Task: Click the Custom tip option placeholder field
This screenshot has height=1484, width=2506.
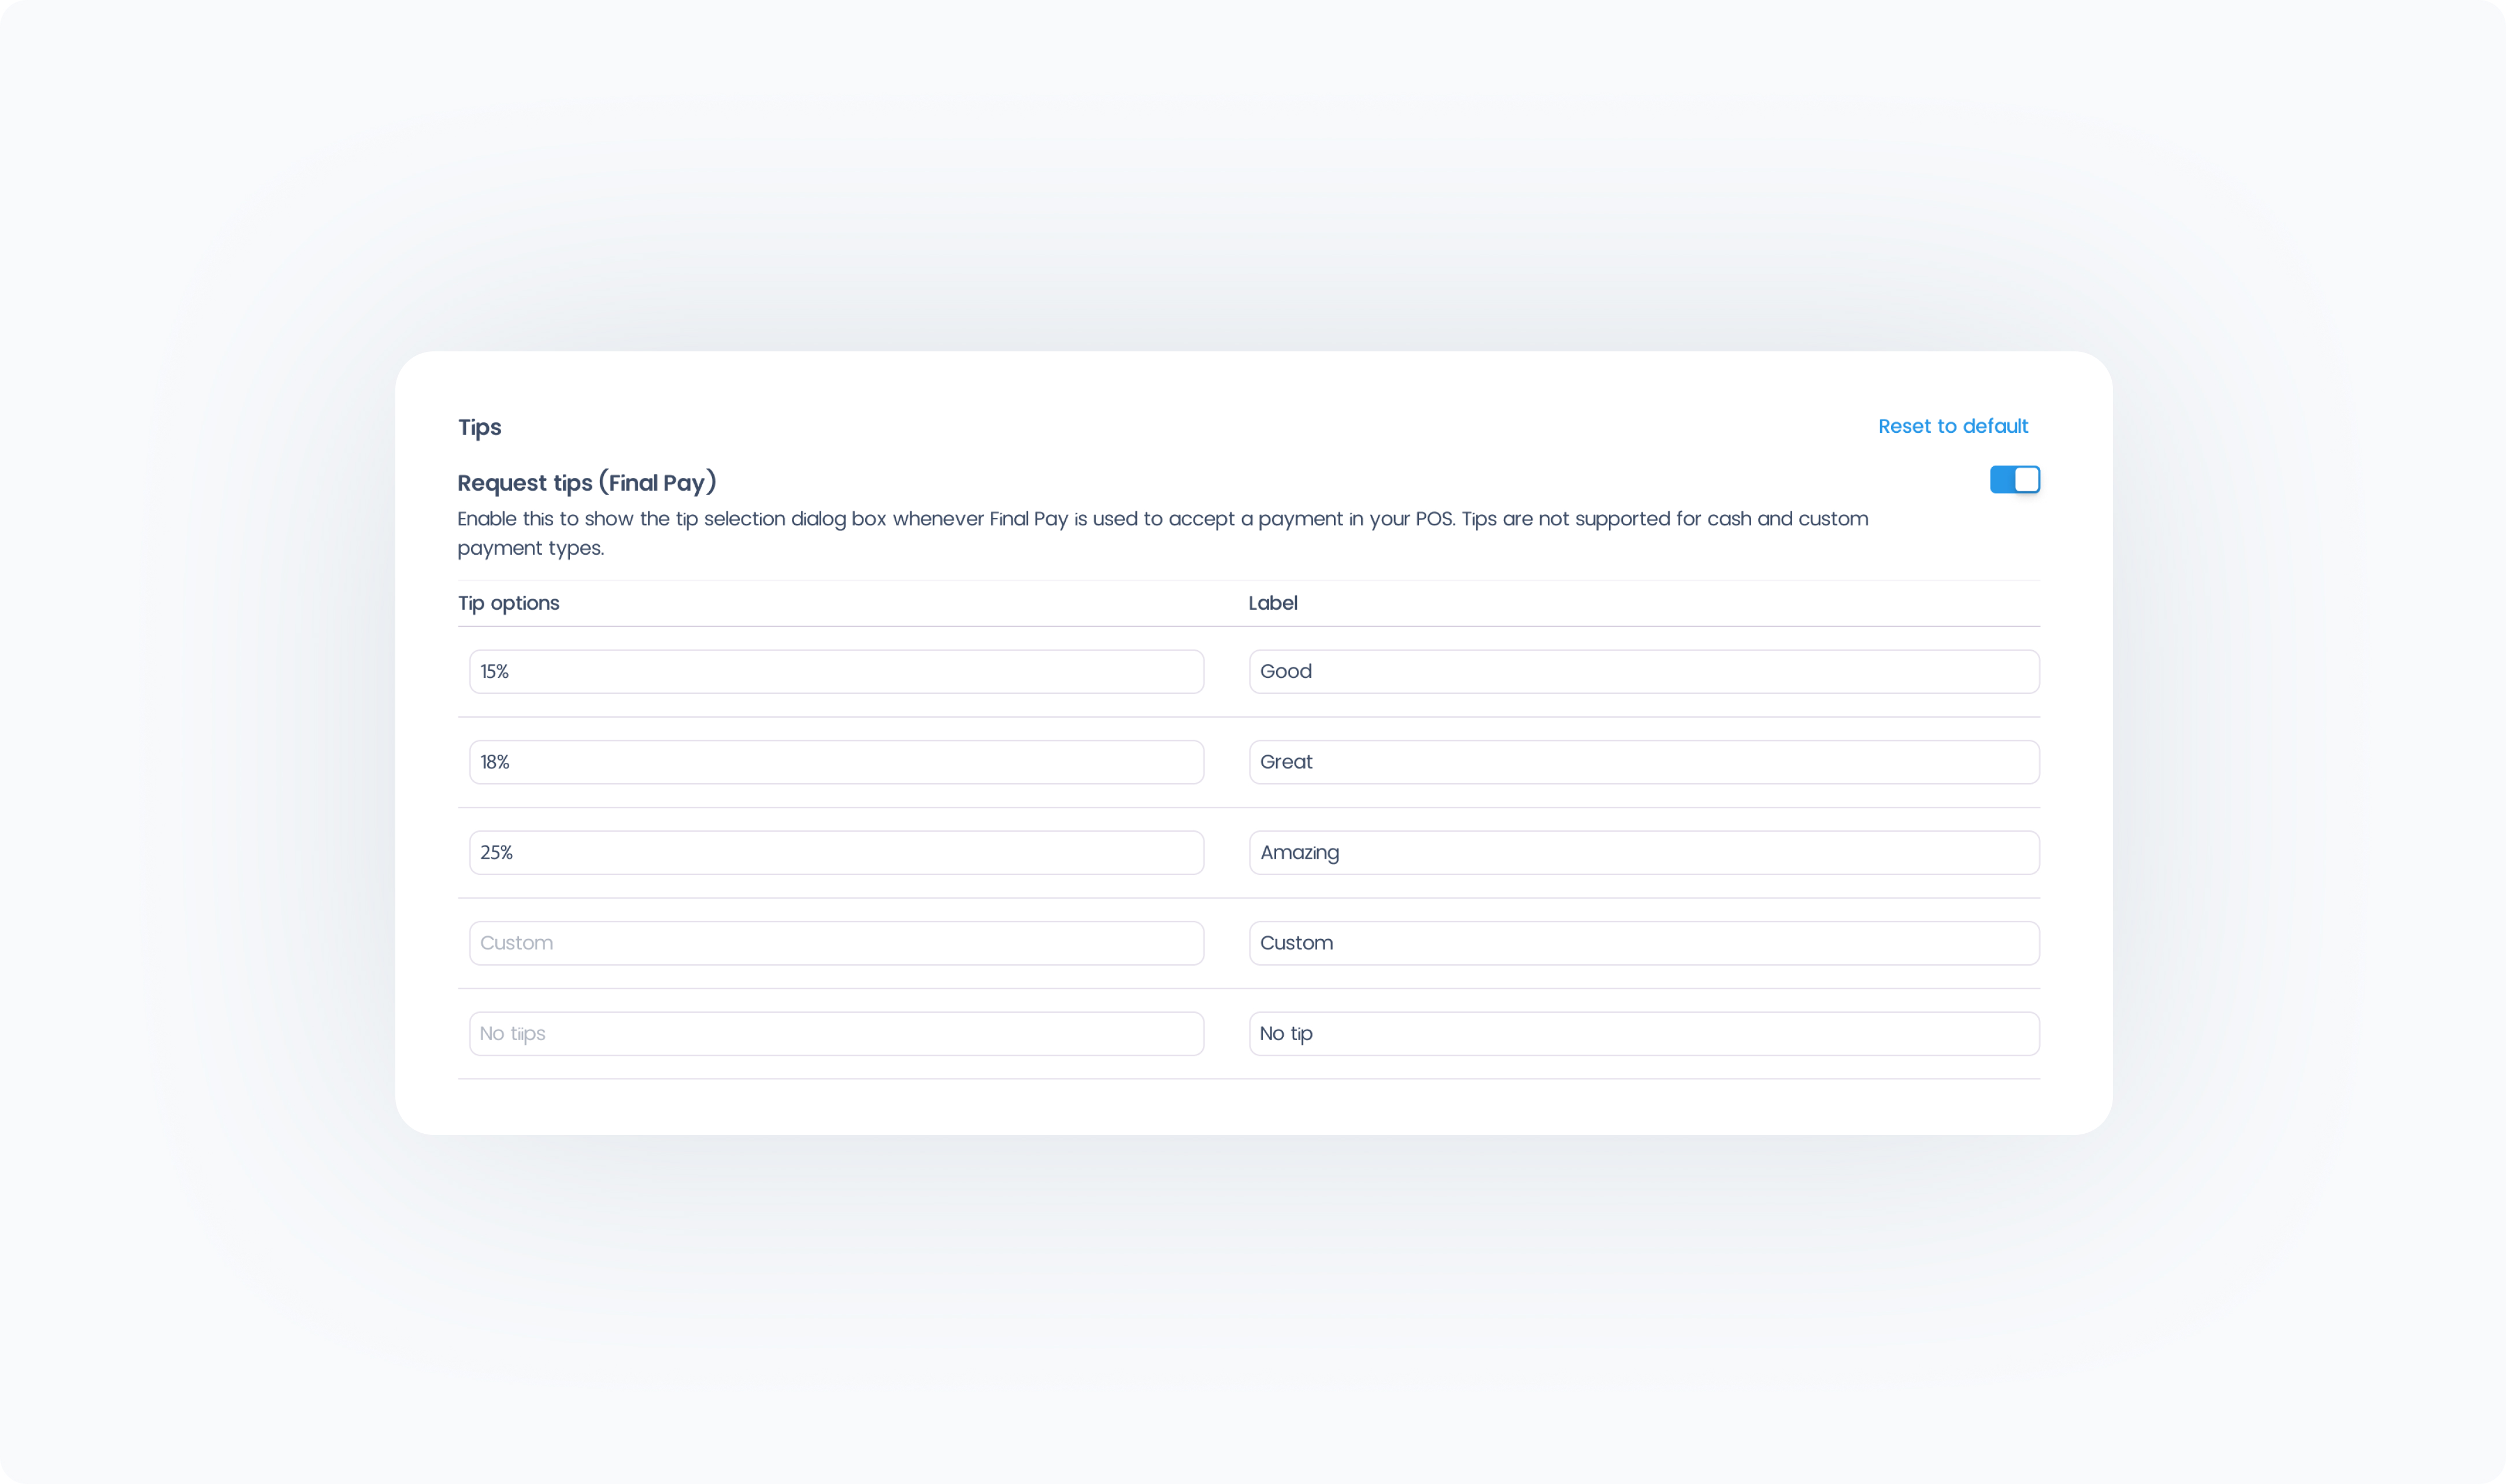Action: pyautogui.click(x=836, y=943)
